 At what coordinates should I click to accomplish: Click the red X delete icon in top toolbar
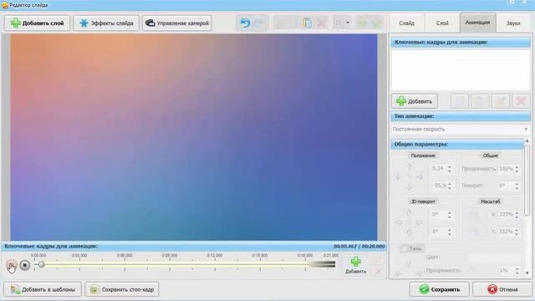click(321, 23)
